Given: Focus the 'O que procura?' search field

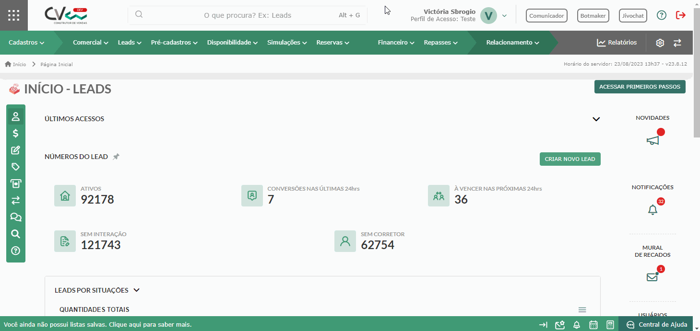Looking at the screenshot, I should pyautogui.click(x=248, y=15).
